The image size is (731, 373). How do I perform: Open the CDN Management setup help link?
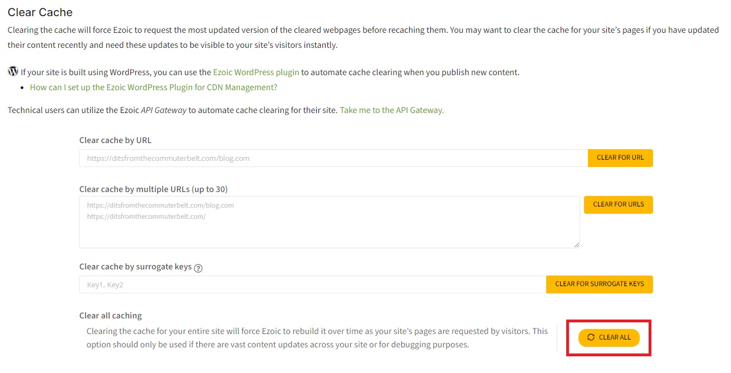coord(153,87)
